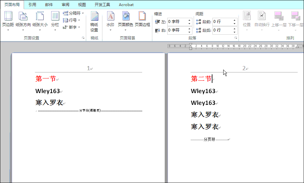The image size is (304, 183).
Task: Open the 纸张方向 orientation icon
Action: tap(23, 16)
